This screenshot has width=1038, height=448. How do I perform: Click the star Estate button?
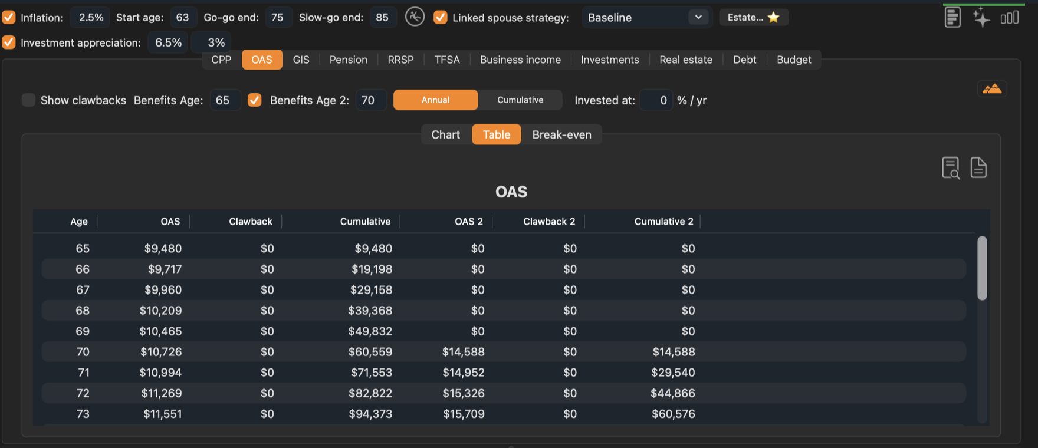coord(754,17)
